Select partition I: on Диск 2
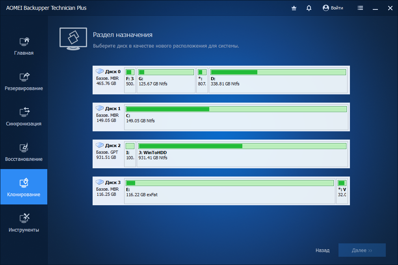This screenshot has width=398, height=265. 130,154
